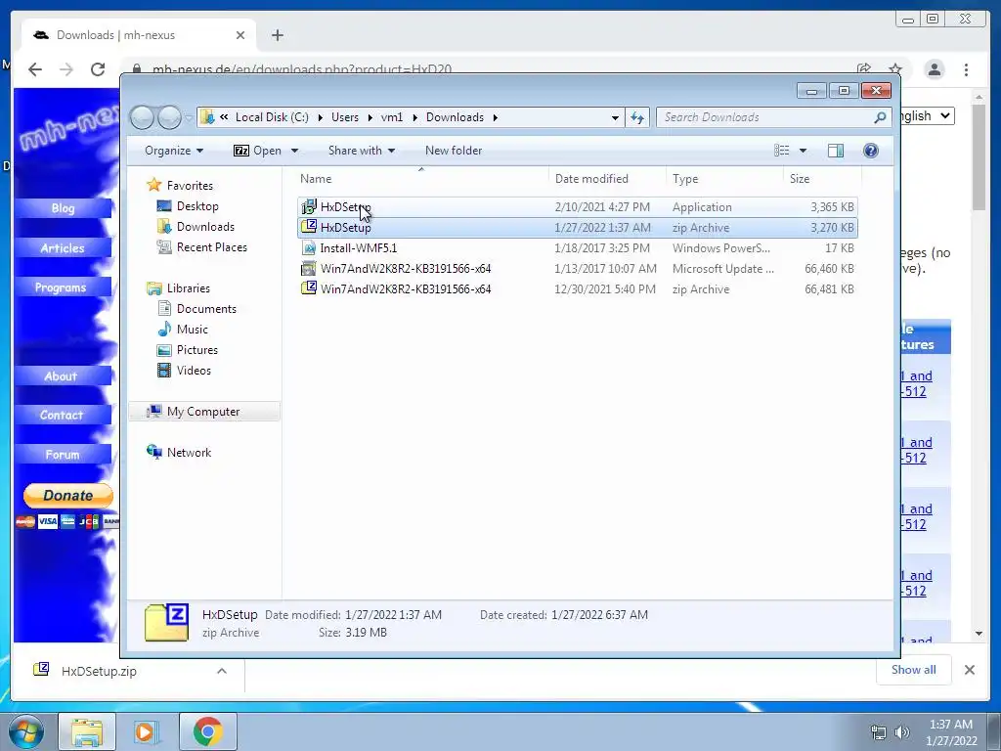This screenshot has width=1001, height=751.
Task: Open Articles on mh-nexus sidebar
Action: tap(63, 247)
